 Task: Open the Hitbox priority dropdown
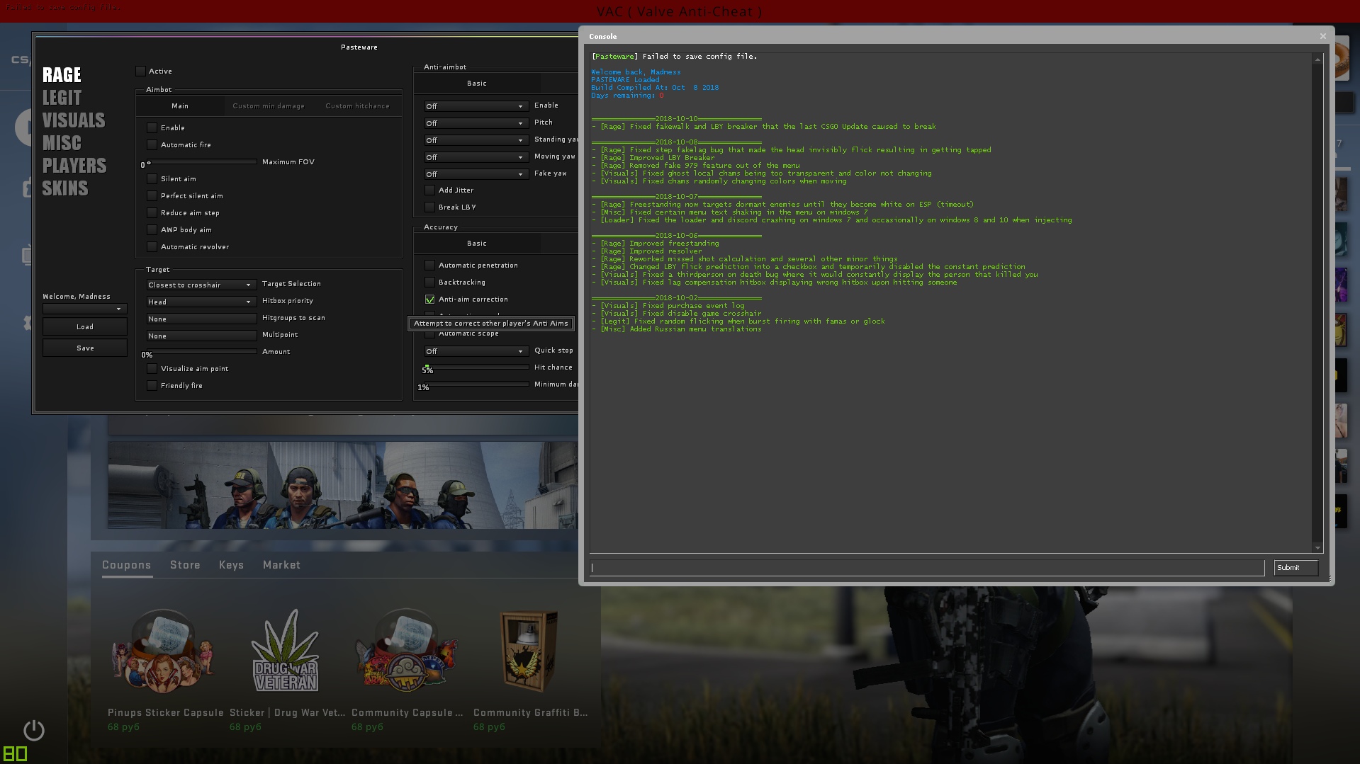pos(200,302)
